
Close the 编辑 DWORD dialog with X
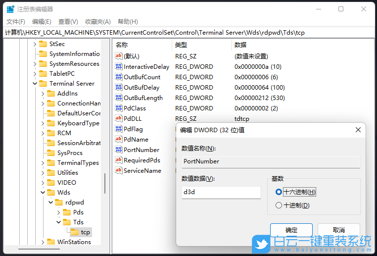(x=358, y=130)
